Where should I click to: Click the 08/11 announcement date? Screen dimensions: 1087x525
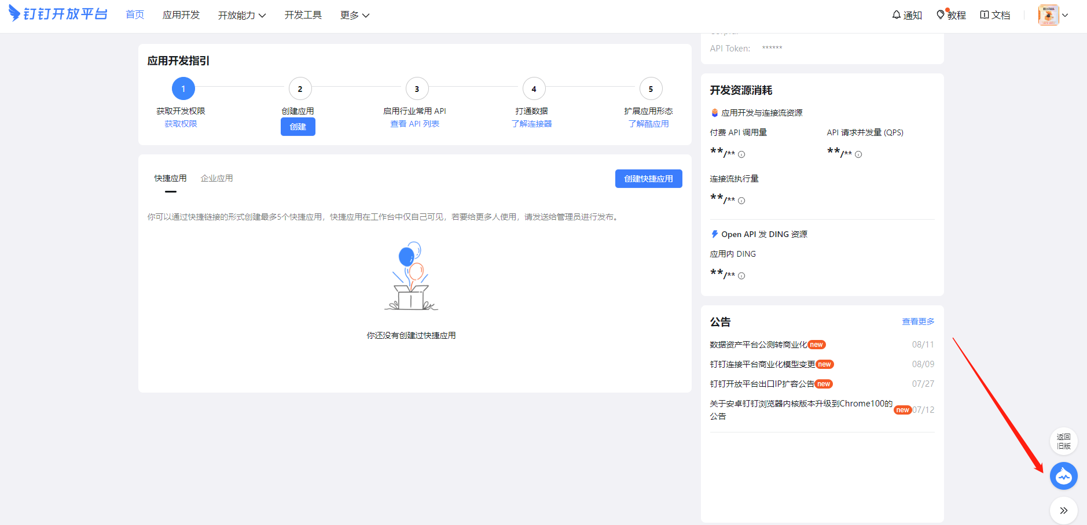923,345
